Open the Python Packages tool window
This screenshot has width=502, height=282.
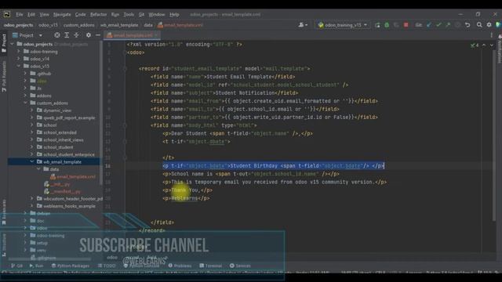point(71,266)
